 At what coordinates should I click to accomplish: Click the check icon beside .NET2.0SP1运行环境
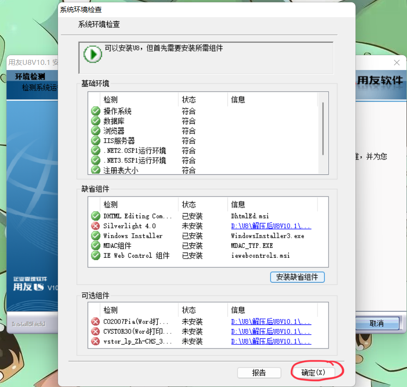tap(96, 150)
